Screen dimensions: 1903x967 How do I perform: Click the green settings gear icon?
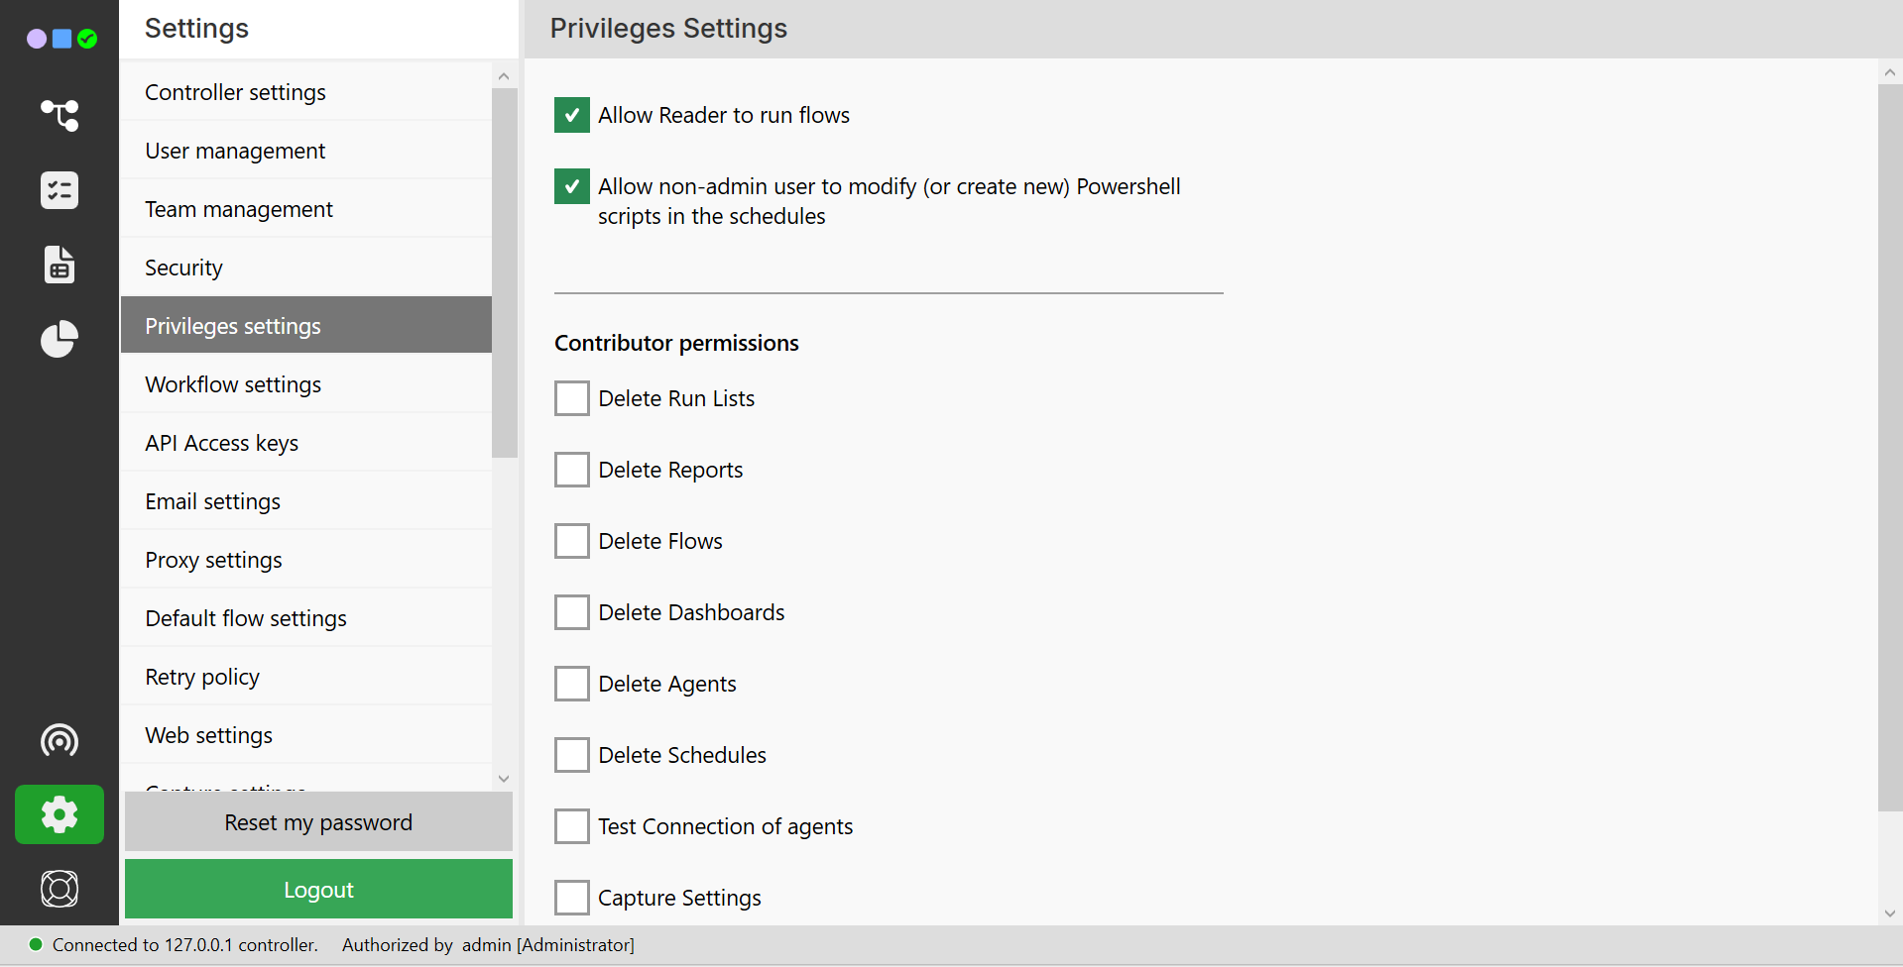click(x=59, y=814)
